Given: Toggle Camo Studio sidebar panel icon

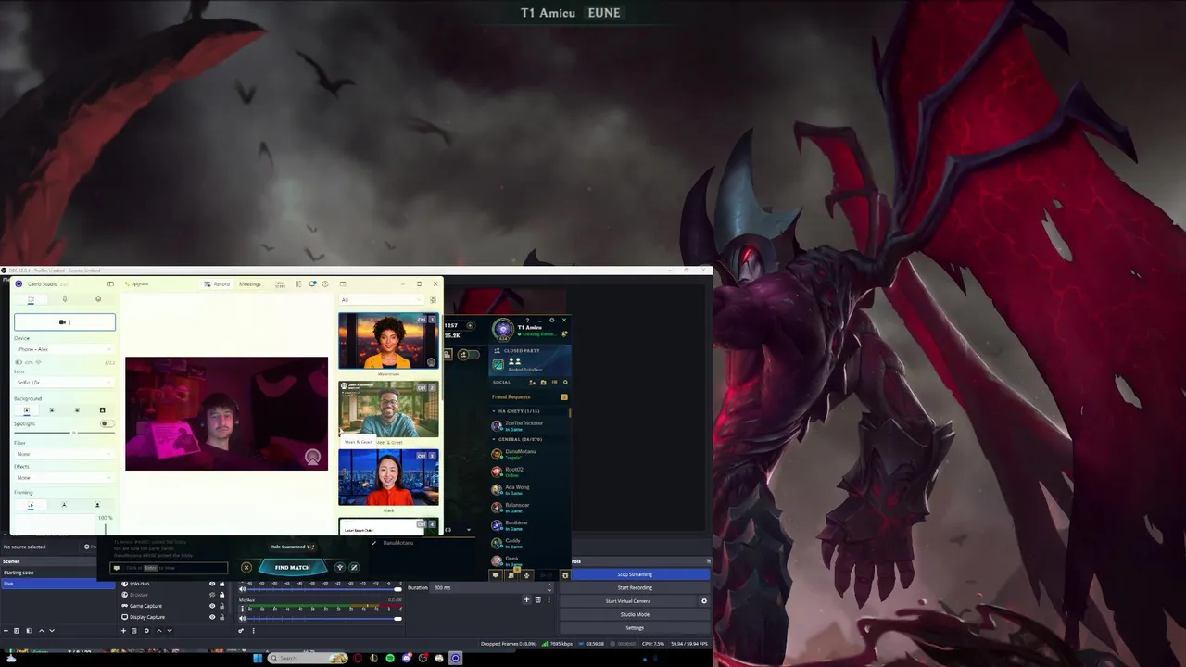Looking at the screenshot, I should 110,283.
